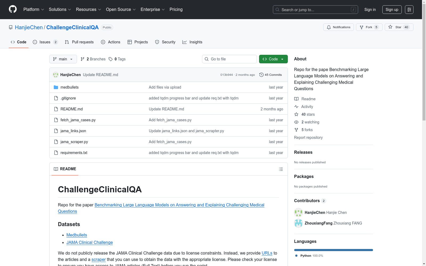Click the command palette icon in header
Image resolution: width=426 pixels, height=266 pixels.
(x=409, y=10)
